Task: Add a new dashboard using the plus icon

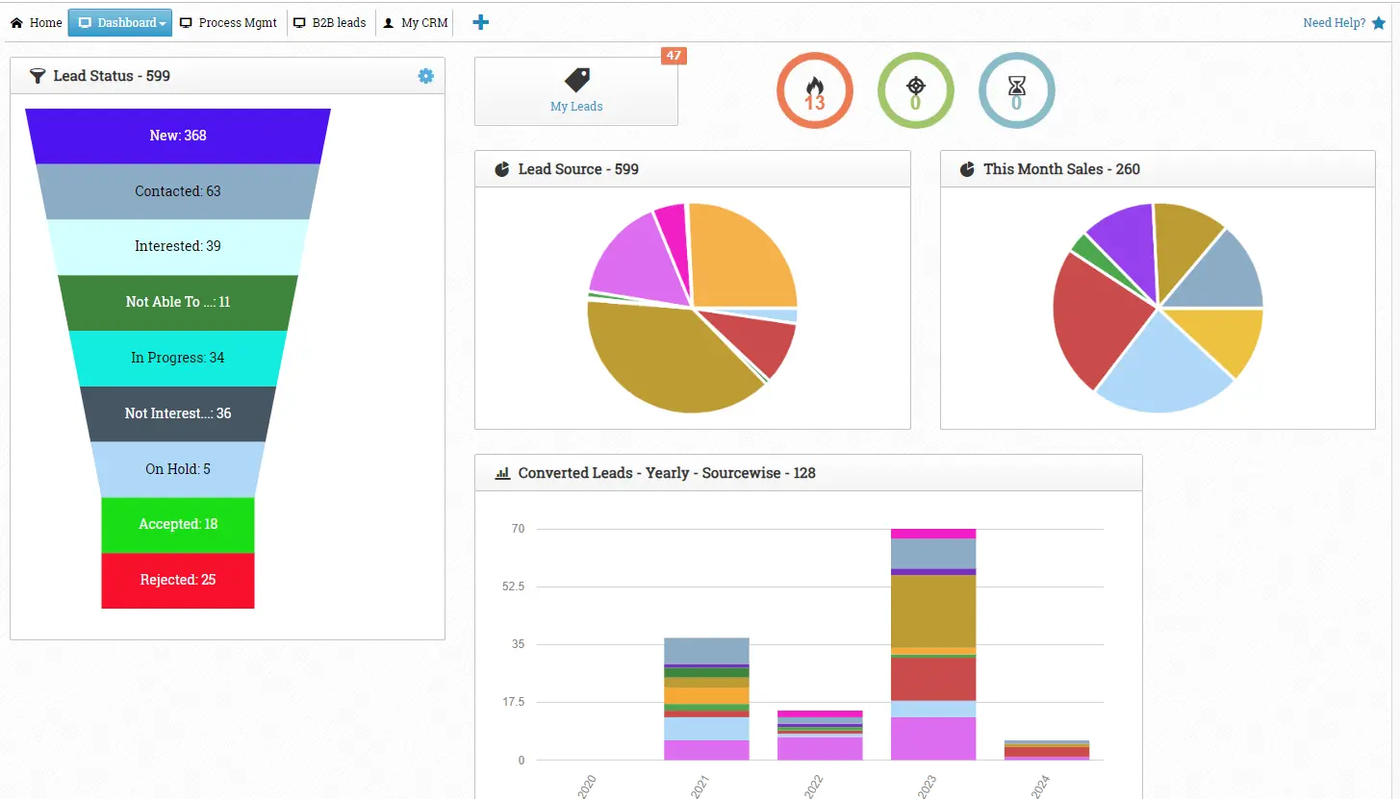Action: pos(479,21)
